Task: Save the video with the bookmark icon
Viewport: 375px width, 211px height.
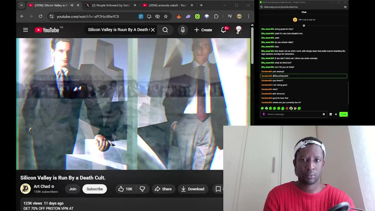Action: pyautogui.click(x=218, y=189)
